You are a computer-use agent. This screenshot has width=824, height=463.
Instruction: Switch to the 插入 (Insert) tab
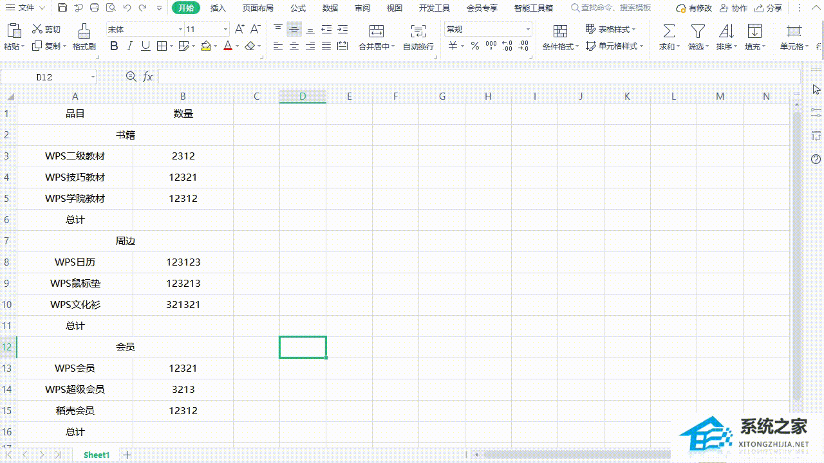coord(218,8)
